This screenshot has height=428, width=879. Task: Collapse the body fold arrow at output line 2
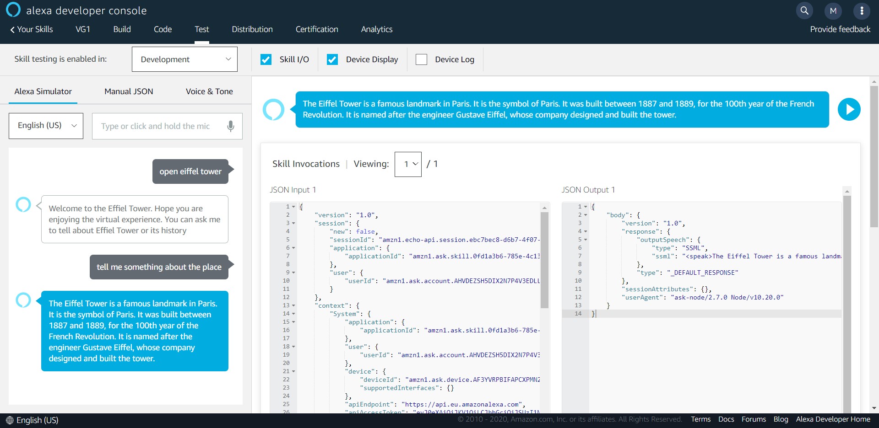click(586, 215)
